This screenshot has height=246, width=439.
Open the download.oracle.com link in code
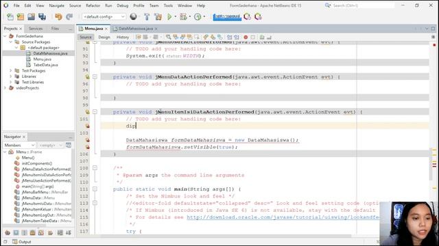[x=283, y=217]
